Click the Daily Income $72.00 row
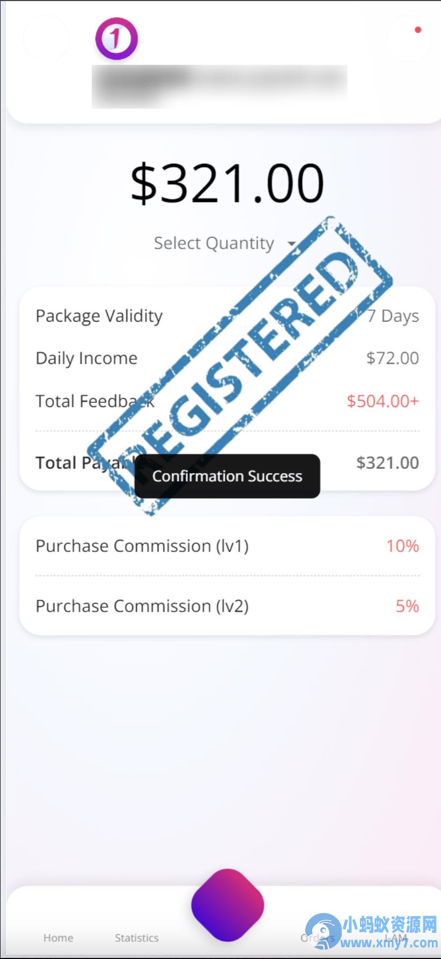 click(227, 358)
